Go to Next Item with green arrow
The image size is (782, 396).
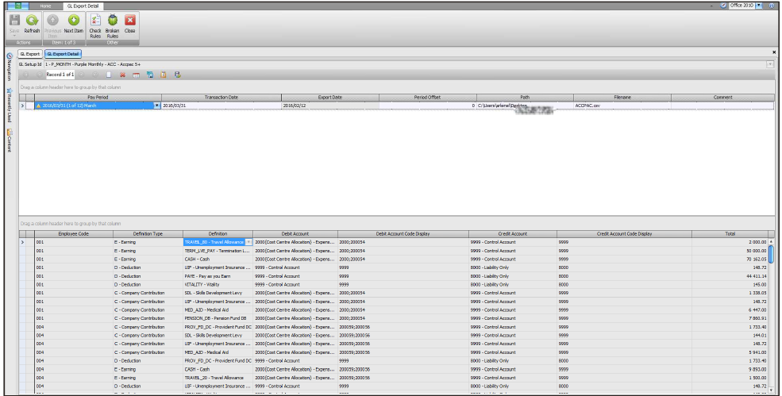(x=73, y=24)
